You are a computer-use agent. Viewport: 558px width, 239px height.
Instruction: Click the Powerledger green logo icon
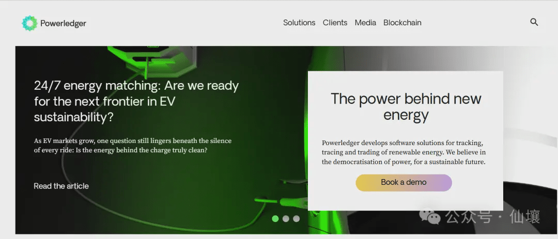[x=29, y=23]
